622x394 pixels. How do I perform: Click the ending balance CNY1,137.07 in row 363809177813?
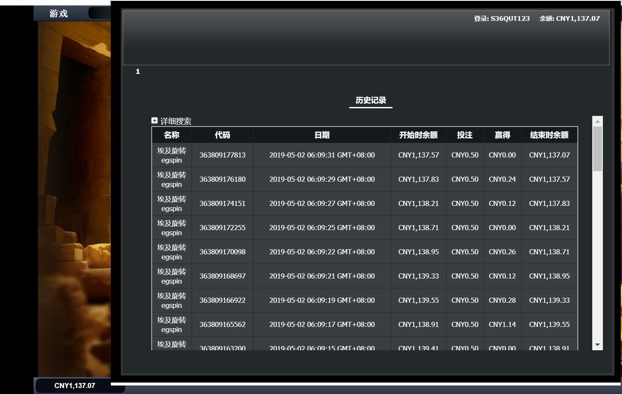pos(549,155)
